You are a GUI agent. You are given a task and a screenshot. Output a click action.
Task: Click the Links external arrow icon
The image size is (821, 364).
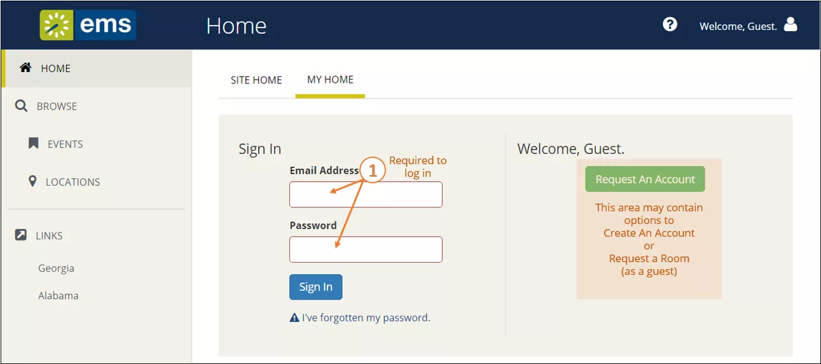21,235
